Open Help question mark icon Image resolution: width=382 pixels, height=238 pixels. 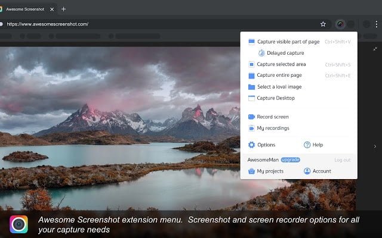307,145
